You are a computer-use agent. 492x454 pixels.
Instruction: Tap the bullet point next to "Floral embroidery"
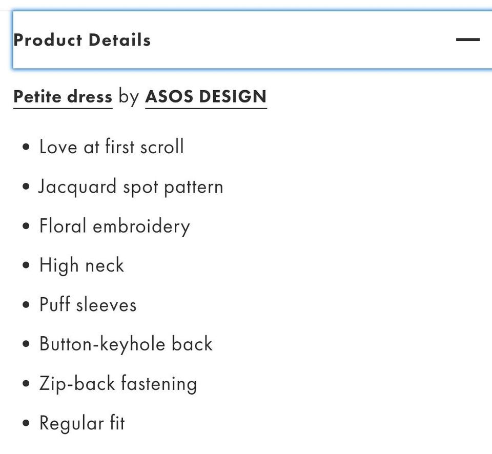(x=27, y=227)
